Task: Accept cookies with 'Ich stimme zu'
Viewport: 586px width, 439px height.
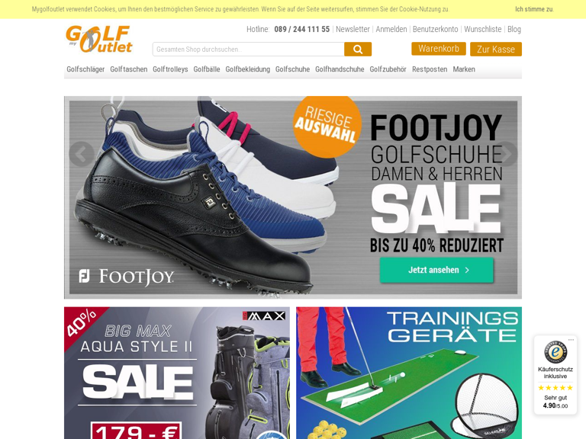Action: point(534,9)
